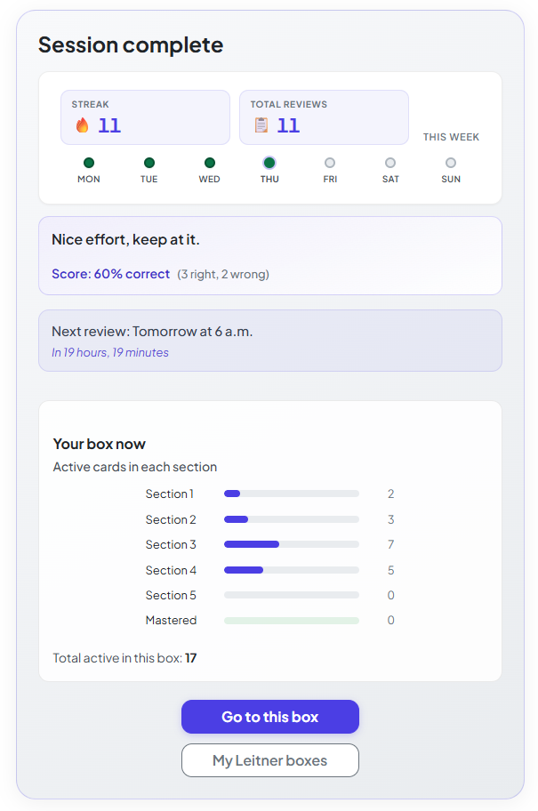Screen dimensions: 538x811
Task: Select the Wednesday streak dot
Action: click(x=210, y=163)
